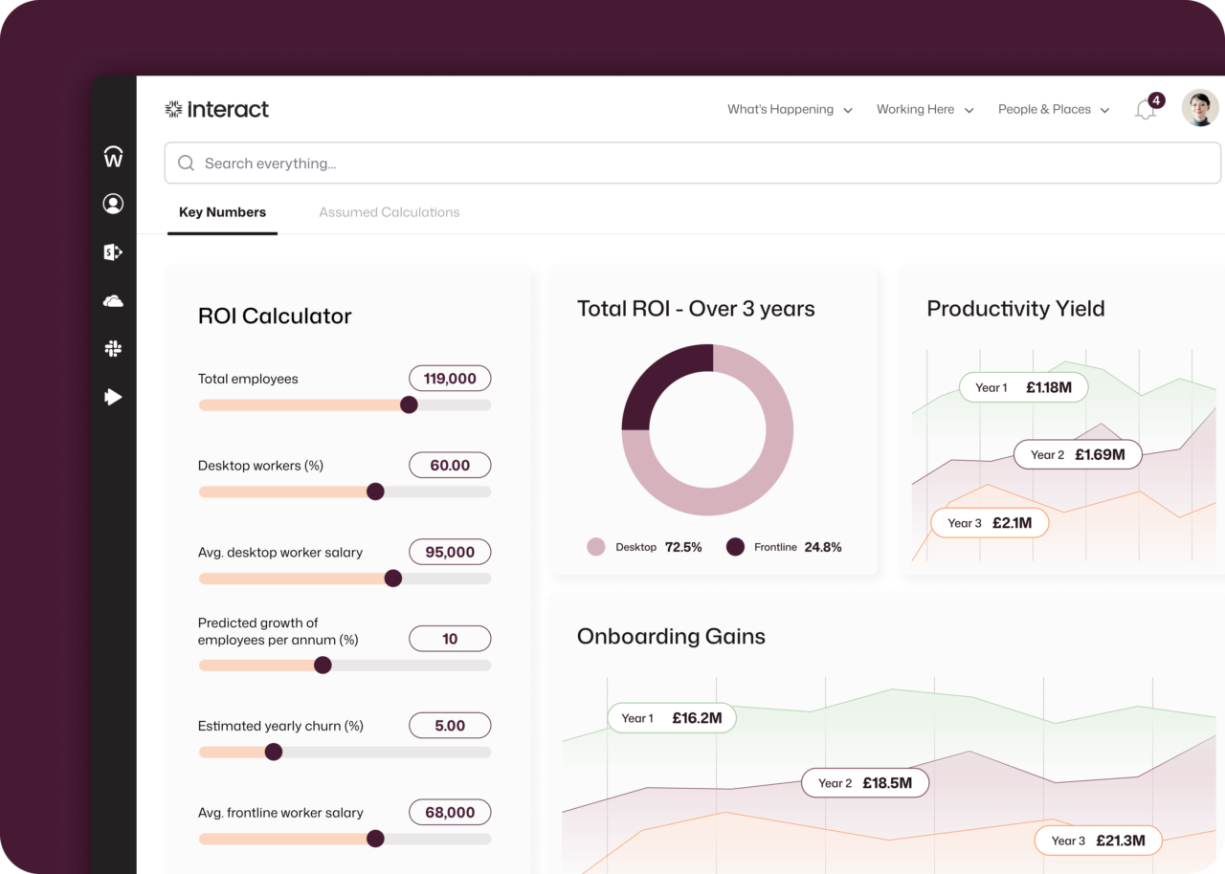Switch to Assumed Calculations tab

coord(390,212)
